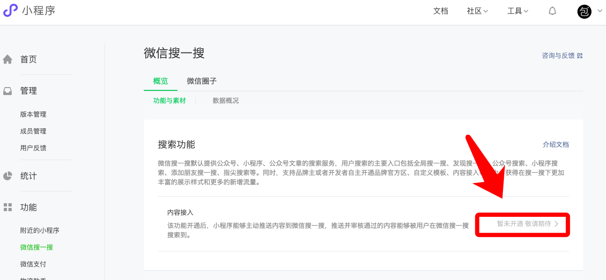Open the 介绍文档 link

[x=556, y=145]
